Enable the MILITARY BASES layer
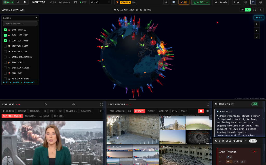The image size is (266, 165). (6, 46)
